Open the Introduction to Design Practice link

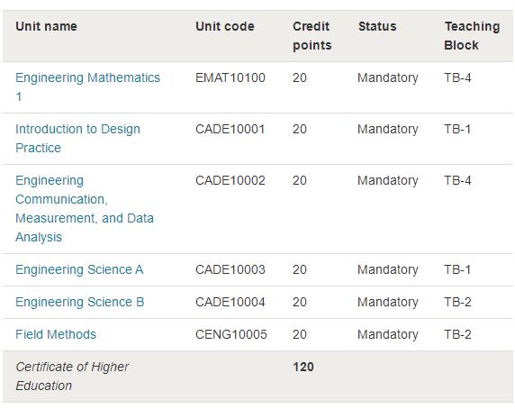pyautogui.click(x=77, y=139)
